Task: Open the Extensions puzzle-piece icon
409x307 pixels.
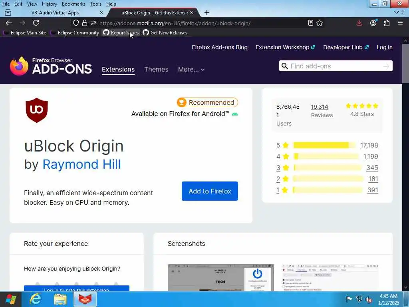Action: click(387, 23)
